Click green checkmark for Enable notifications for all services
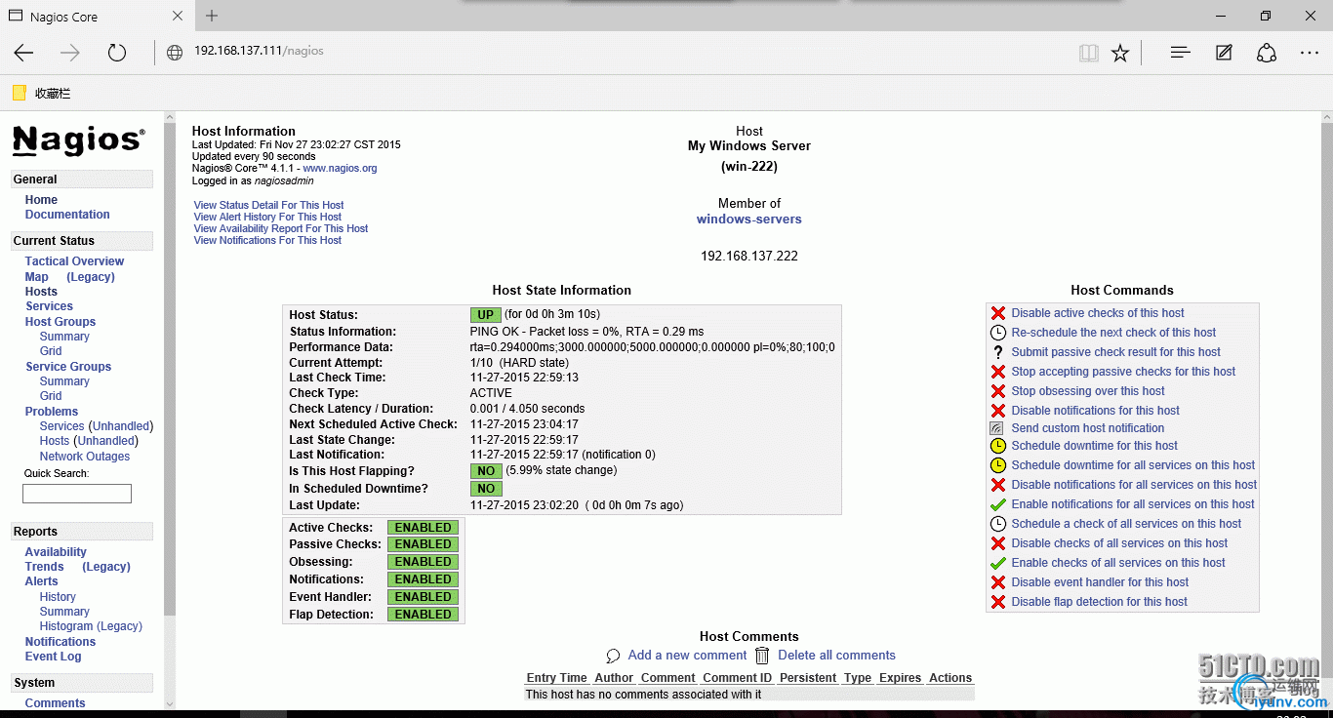 [x=997, y=504]
